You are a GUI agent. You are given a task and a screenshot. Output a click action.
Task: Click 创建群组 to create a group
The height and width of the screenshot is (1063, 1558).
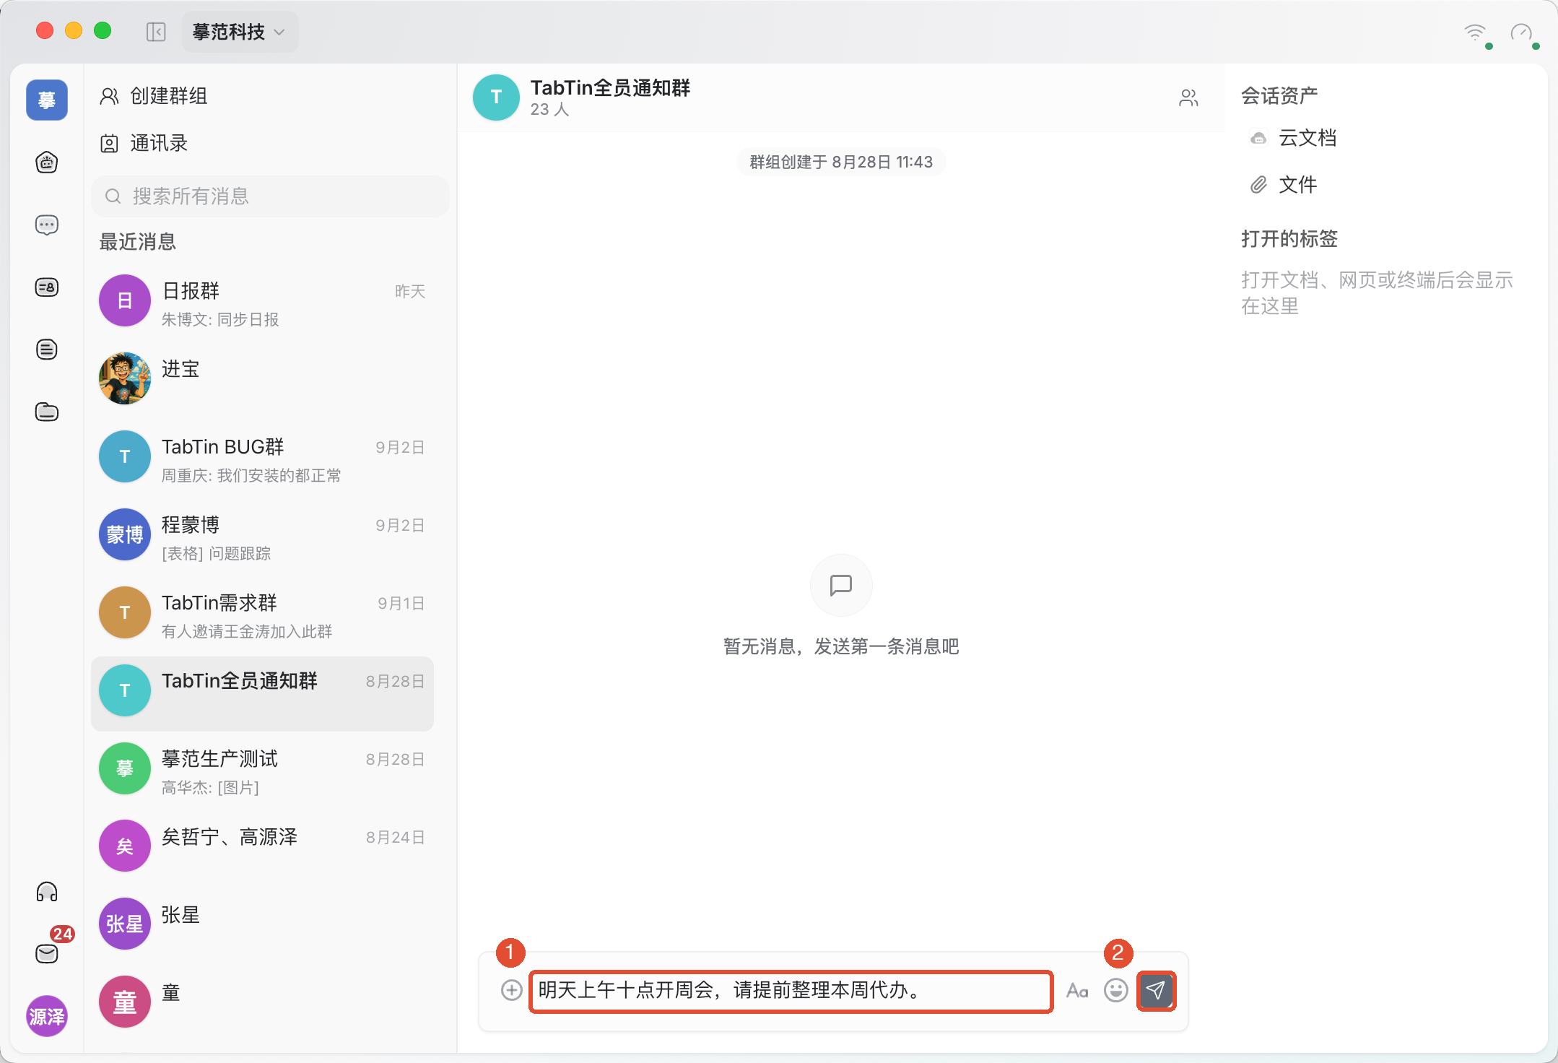(x=154, y=96)
